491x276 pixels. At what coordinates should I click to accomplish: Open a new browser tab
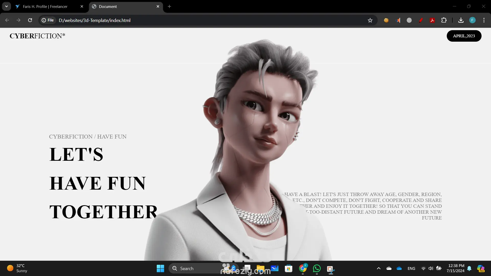[x=169, y=6]
